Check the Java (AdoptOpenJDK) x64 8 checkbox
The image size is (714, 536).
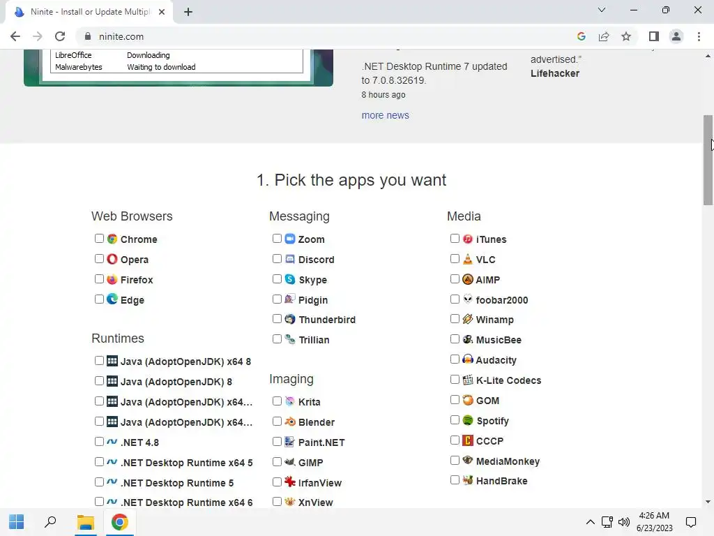point(99,361)
